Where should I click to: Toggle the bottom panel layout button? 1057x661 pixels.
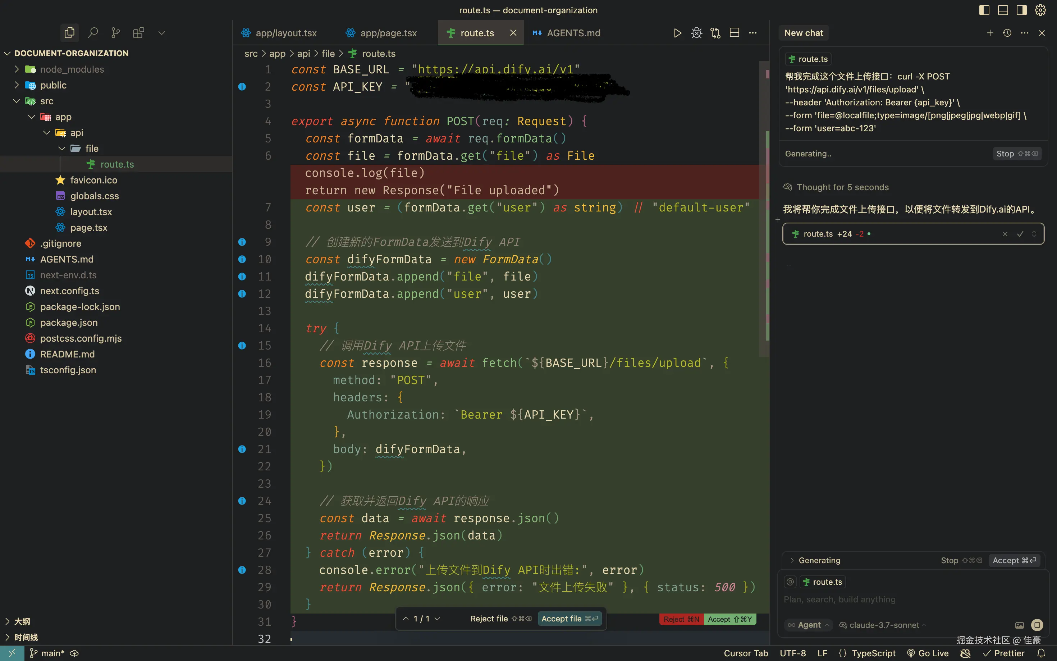[1003, 10]
